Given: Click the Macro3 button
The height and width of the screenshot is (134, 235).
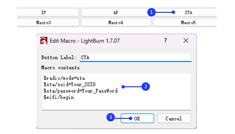Looking at the screenshot, I should click(x=48, y=22).
